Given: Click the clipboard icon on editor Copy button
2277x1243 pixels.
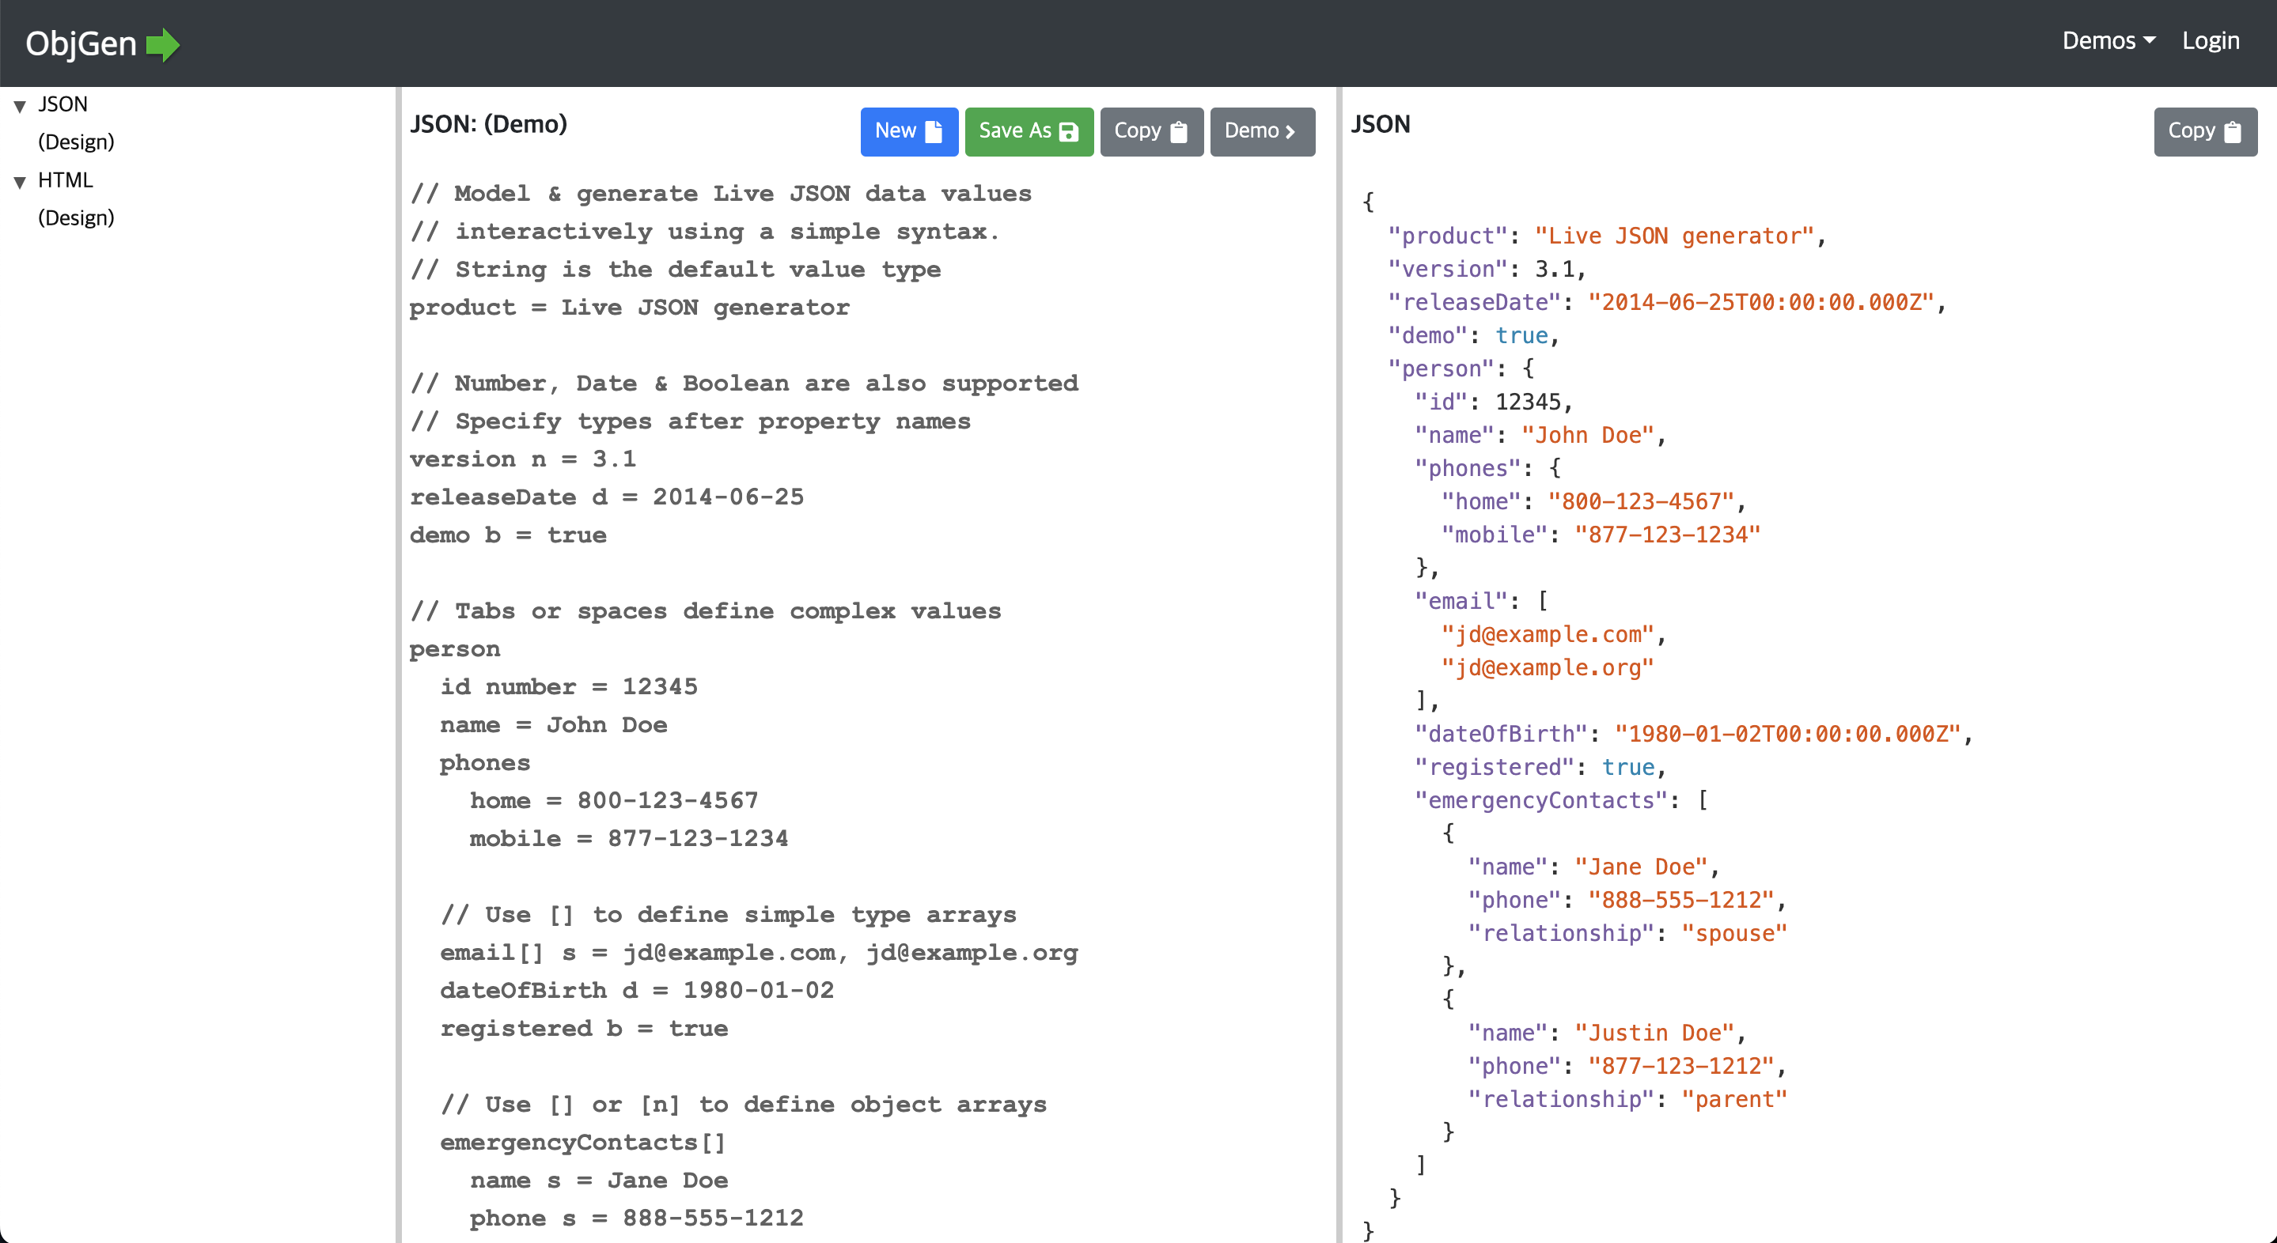Looking at the screenshot, I should click(x=1178, y=131).
